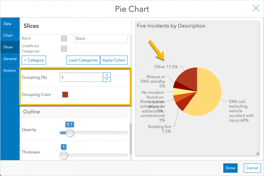This screenshot has width=264, height=176.
Task: Go to the Actions tab
Action: 10,70
